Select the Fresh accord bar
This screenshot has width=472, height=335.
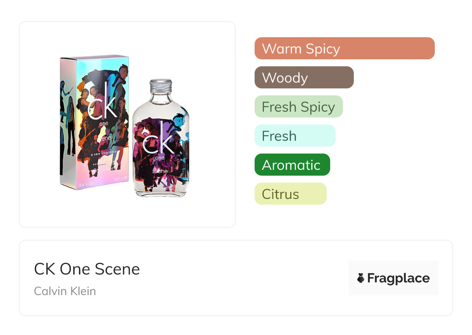point(295,136)
